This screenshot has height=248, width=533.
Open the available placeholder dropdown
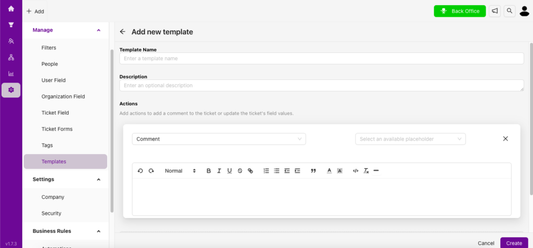coord(410,139)
